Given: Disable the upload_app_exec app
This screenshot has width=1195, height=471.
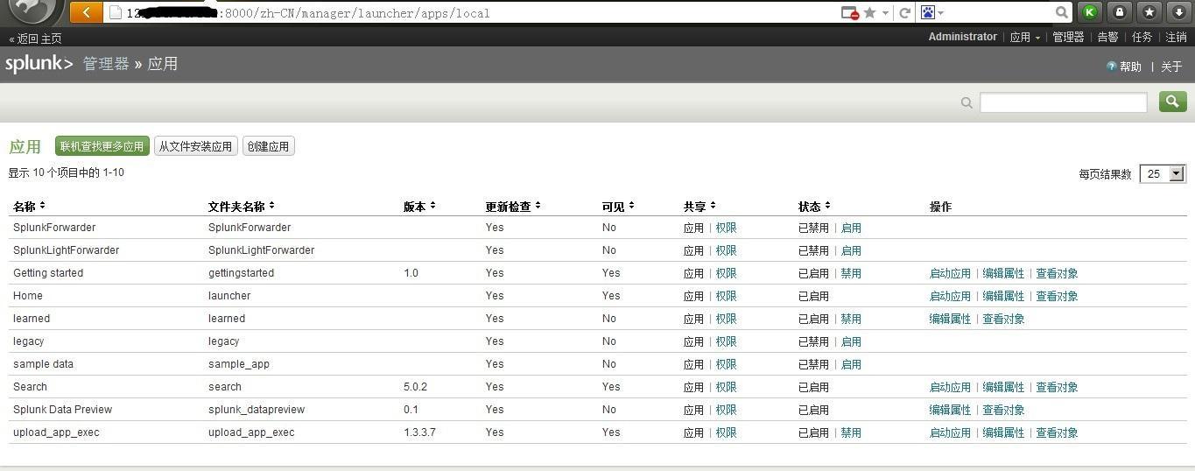Looking at the screenshot, I should [851, 432].
